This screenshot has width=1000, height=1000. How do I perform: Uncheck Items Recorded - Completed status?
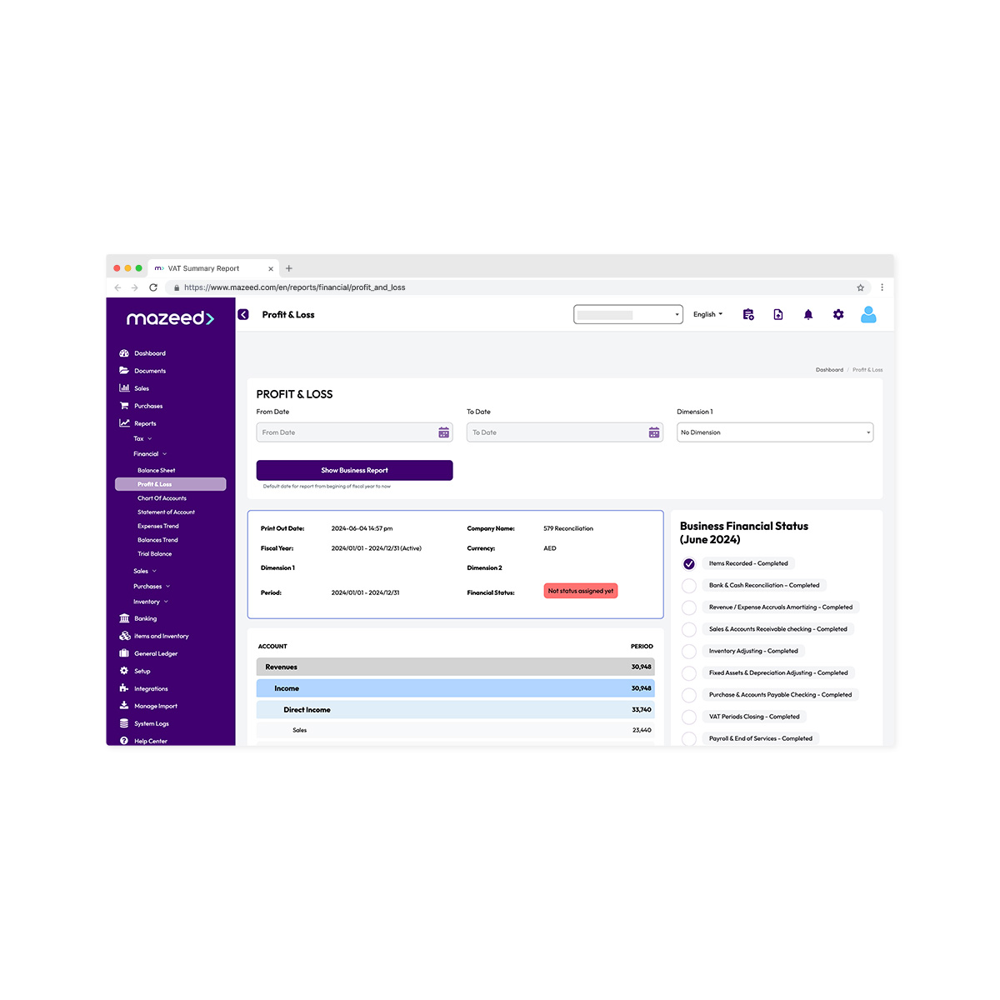(689, 564)
